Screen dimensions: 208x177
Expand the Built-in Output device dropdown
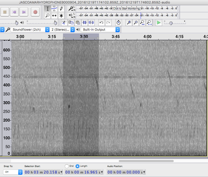[100, 29]
